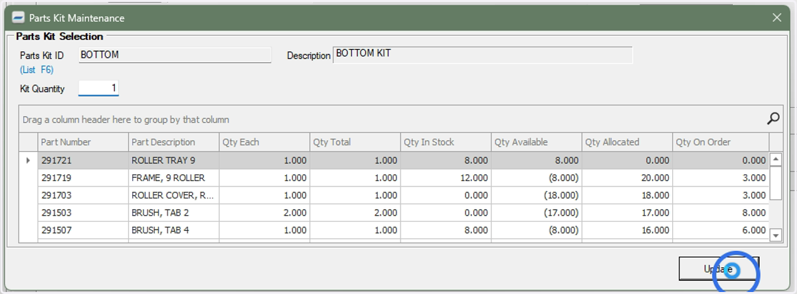The image size is (797, 294).
Task: Click the group-by-column drop area text
Action: 126,120
